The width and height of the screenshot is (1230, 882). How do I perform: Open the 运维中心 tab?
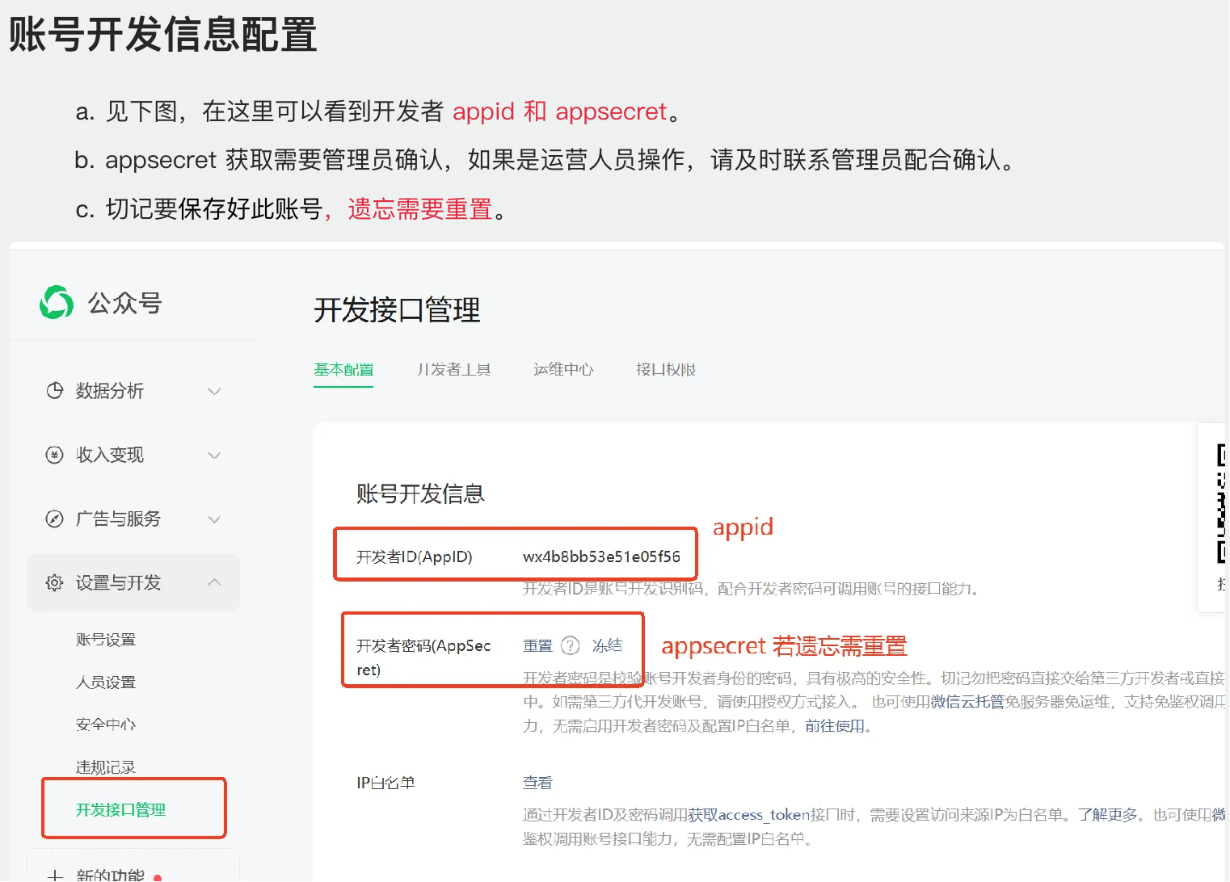(x=563, y=370)
